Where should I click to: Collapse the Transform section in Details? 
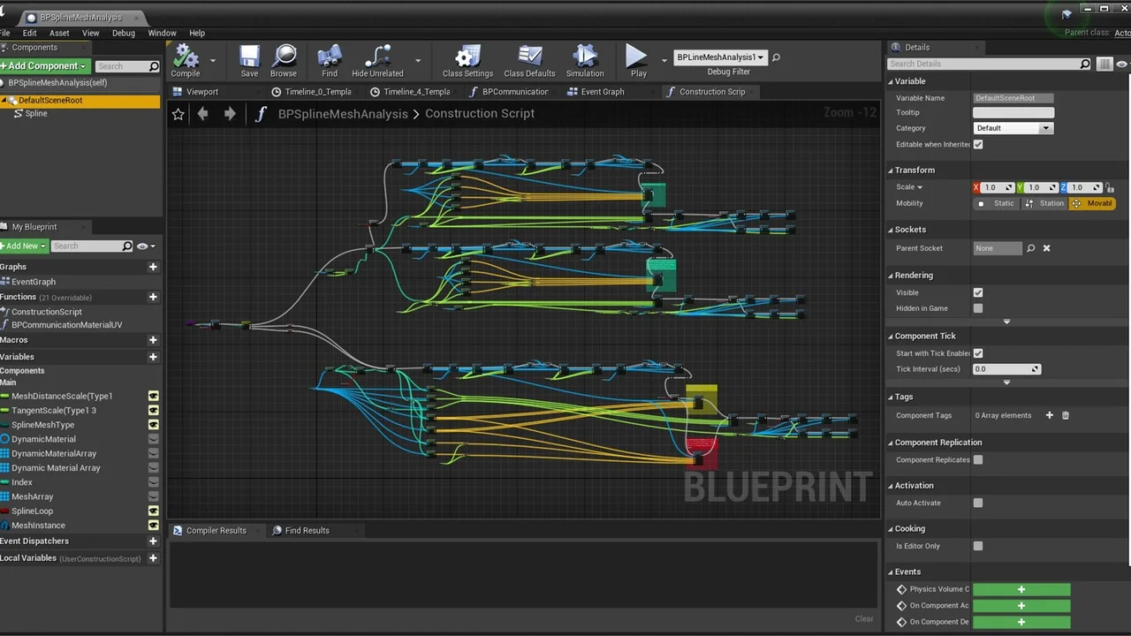pyautogui.click(x=891, y=170)
